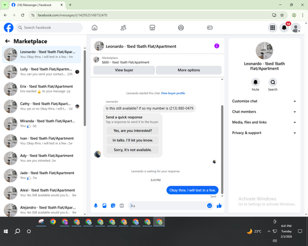308x246 pixels.
Task: Open Cathy conversation in chat list
Action: pos(41,106)
